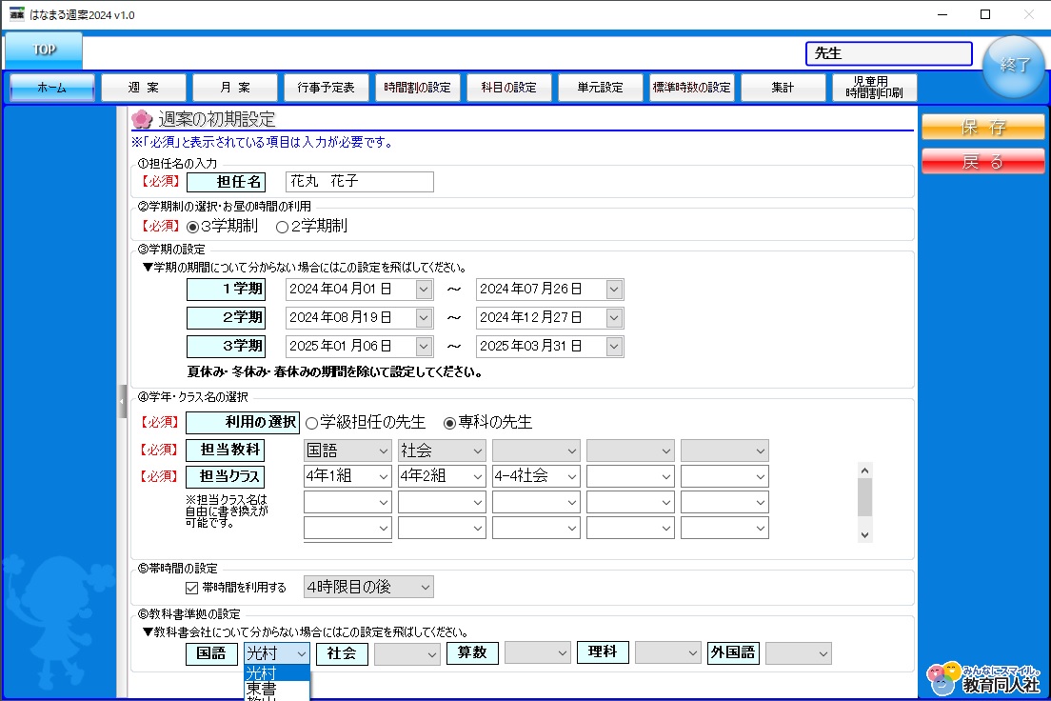Open the 単元設定 tab
The height and width of the screenshot is (701, 1051).
point(600,88)
